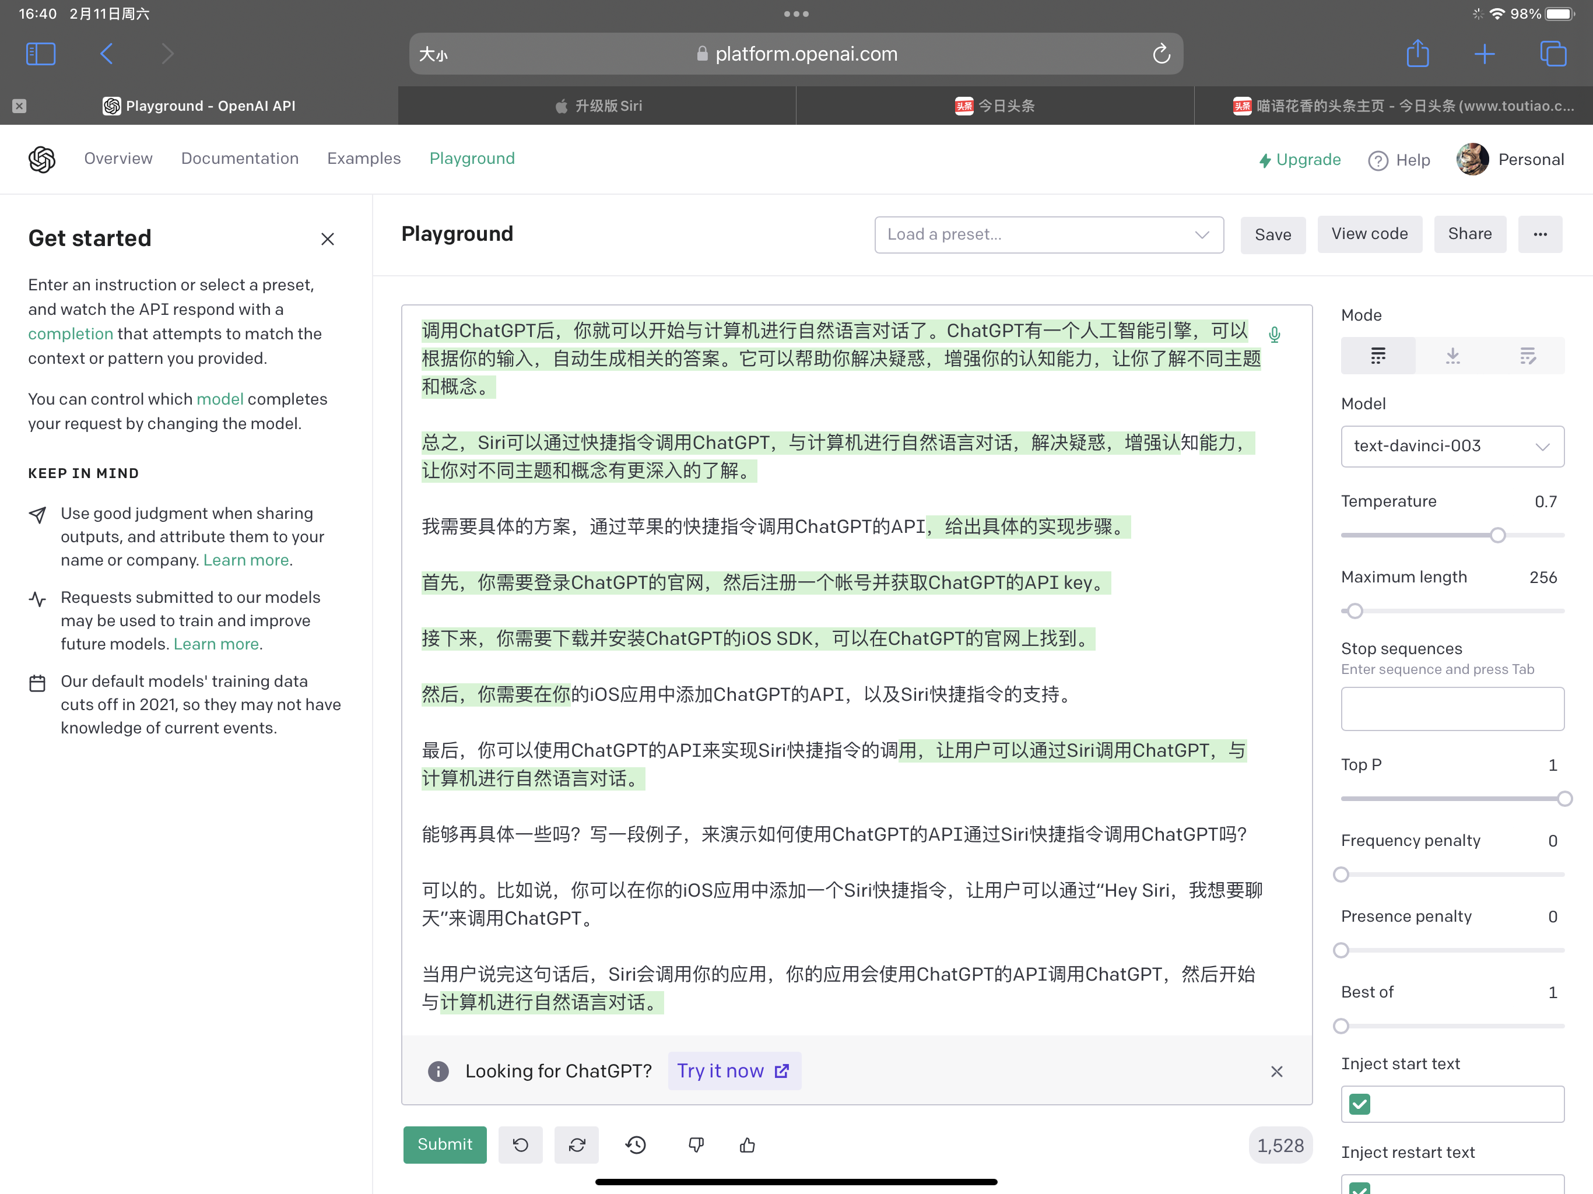The height and width of the screenshot is (1194, 1593).
Task: Open the more options ellipsis button
Action: point(1540,234)
